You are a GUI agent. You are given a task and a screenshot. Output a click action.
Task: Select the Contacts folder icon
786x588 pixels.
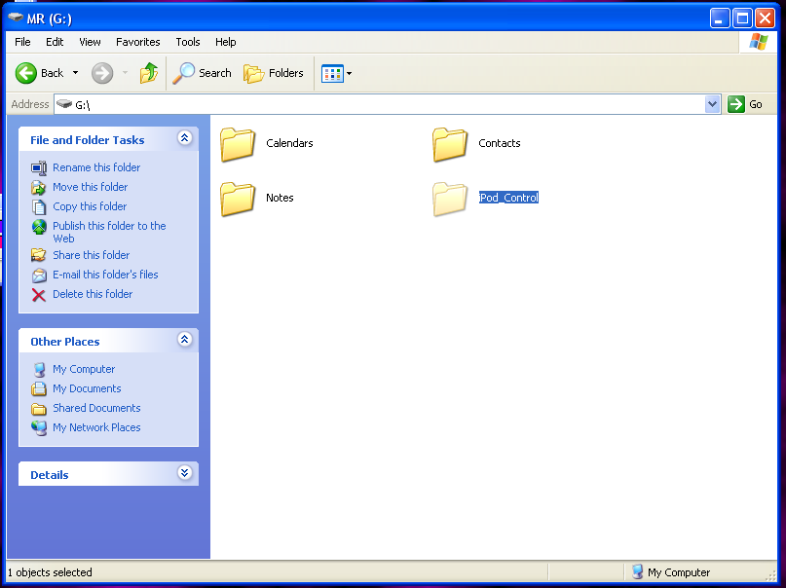click(450, 144)
